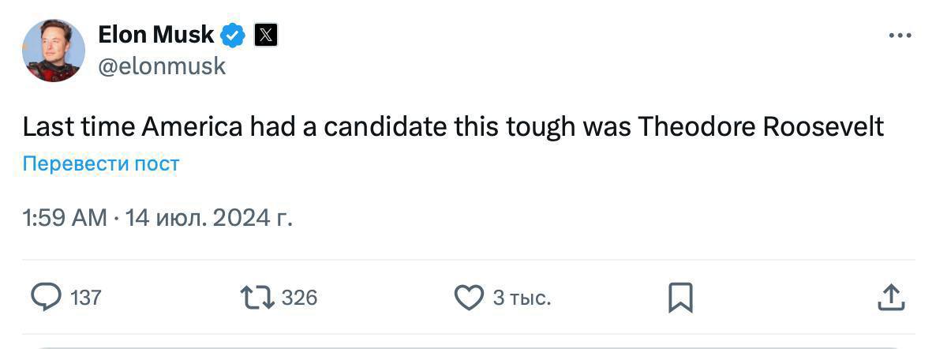The width and height of the screenshot is (936, 349).
Task: Click the reply count 137
Action: pos(86,298)
